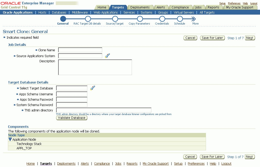Viewport: 260px width, 167px height.
Task: Click the footer Compliance link
Action: pos(102,163)
